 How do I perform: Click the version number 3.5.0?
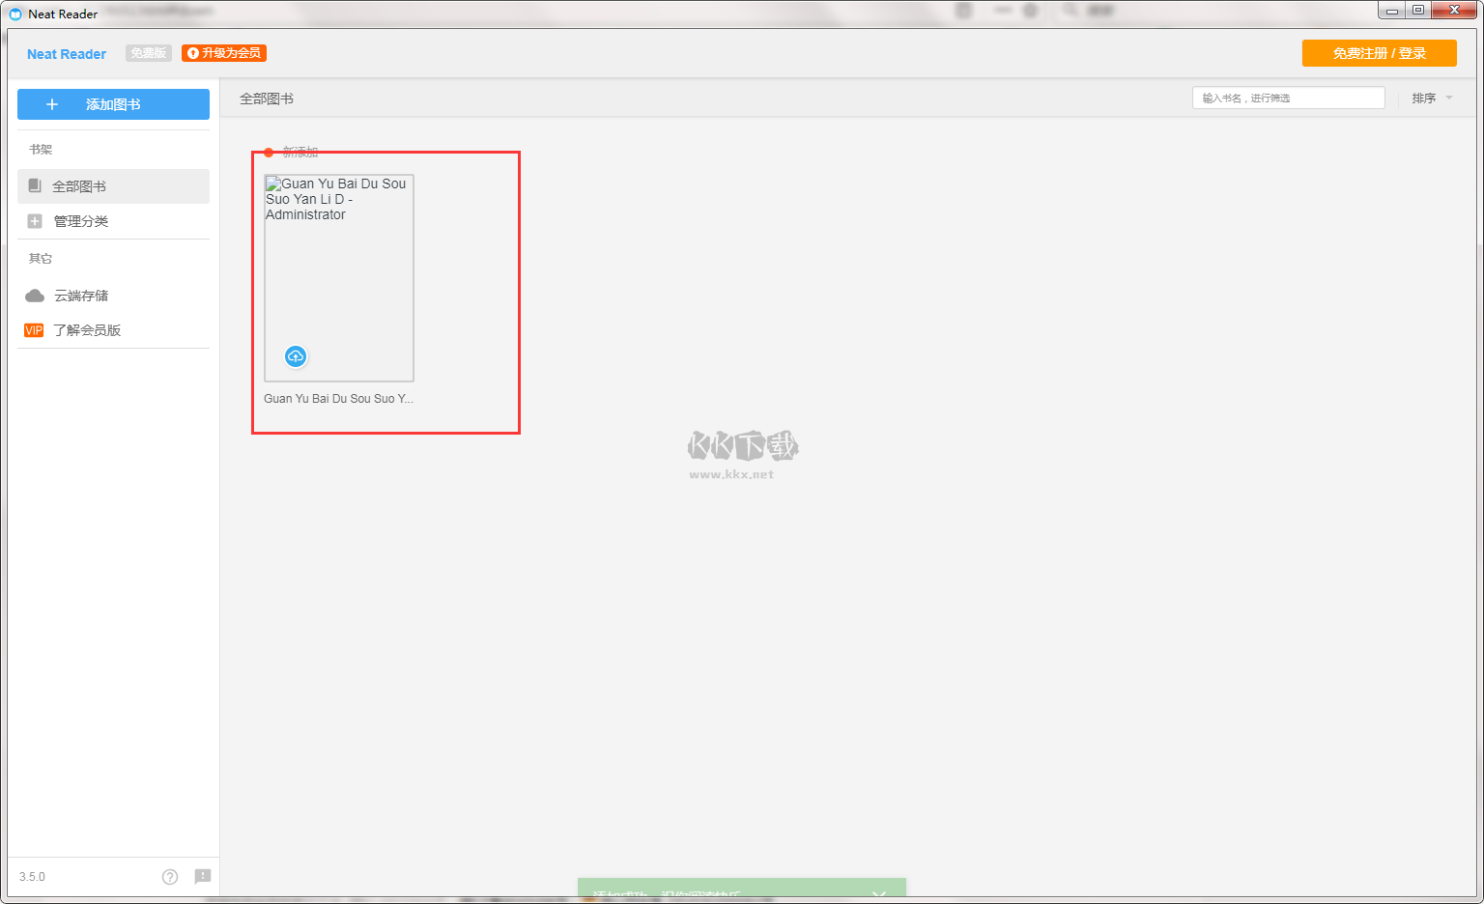pyautogui.click(x=32, y=877)
